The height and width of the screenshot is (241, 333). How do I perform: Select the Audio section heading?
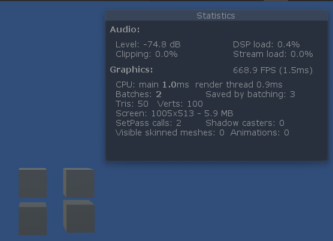point(125,29)
